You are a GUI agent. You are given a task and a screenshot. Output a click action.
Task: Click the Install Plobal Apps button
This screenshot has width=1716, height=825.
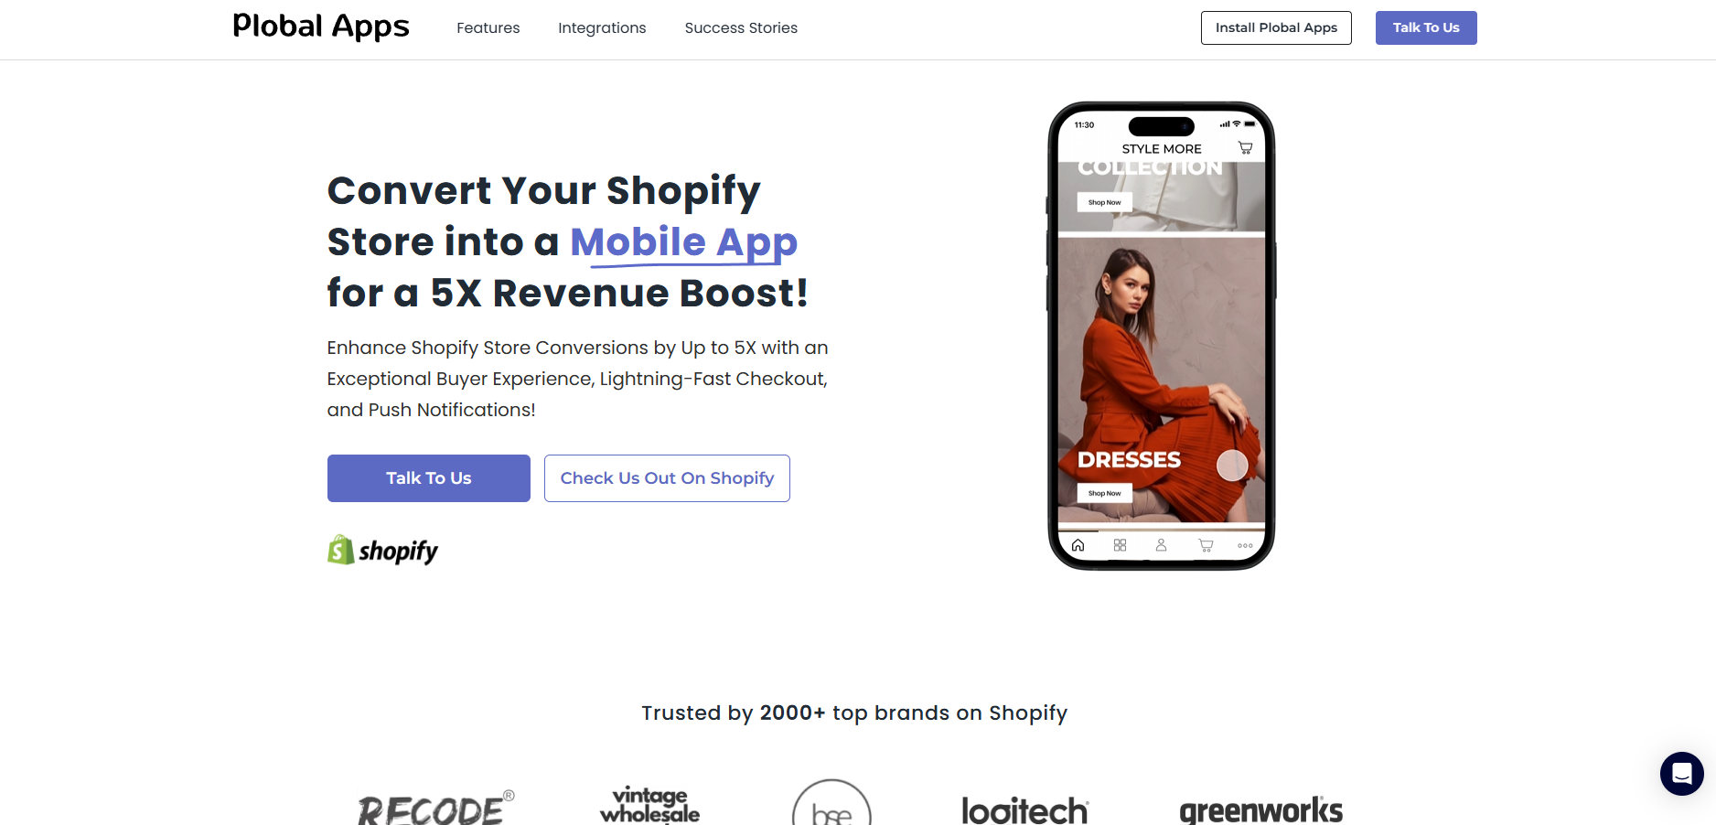pos(1276,27)
